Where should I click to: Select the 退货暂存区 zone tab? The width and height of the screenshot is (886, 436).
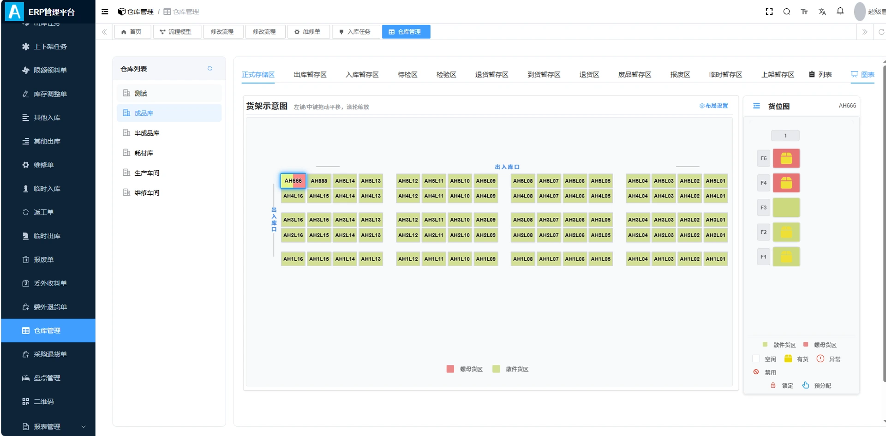pyautogui.click(x=492, y=74)
